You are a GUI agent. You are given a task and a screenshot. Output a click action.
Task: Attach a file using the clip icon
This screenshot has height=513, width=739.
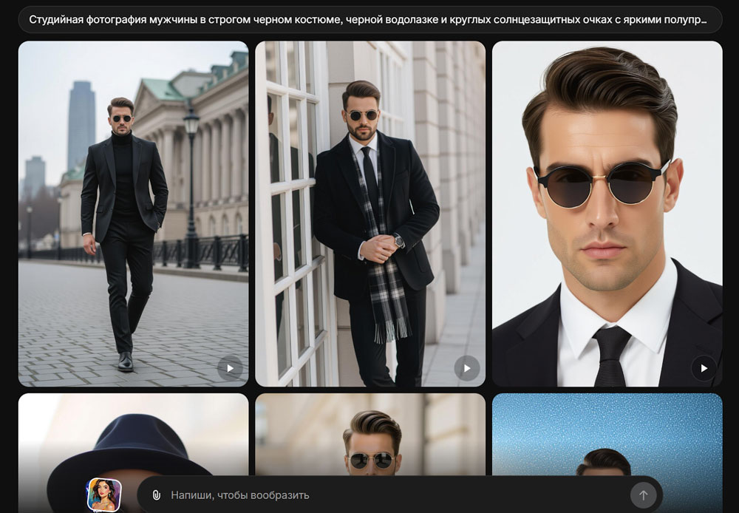tap(156, 495)
